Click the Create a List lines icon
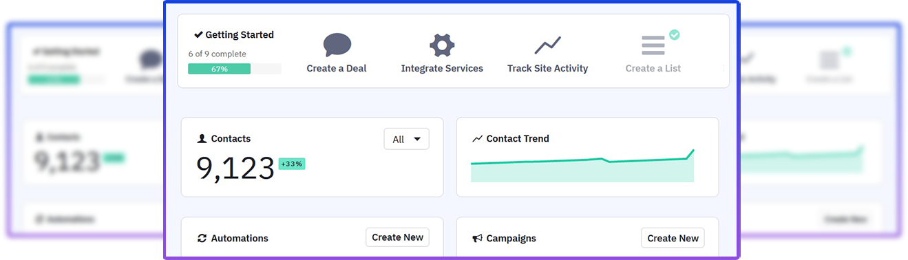Image resolution: width=908 pixels, height=260 pixels. click(653, 45)
